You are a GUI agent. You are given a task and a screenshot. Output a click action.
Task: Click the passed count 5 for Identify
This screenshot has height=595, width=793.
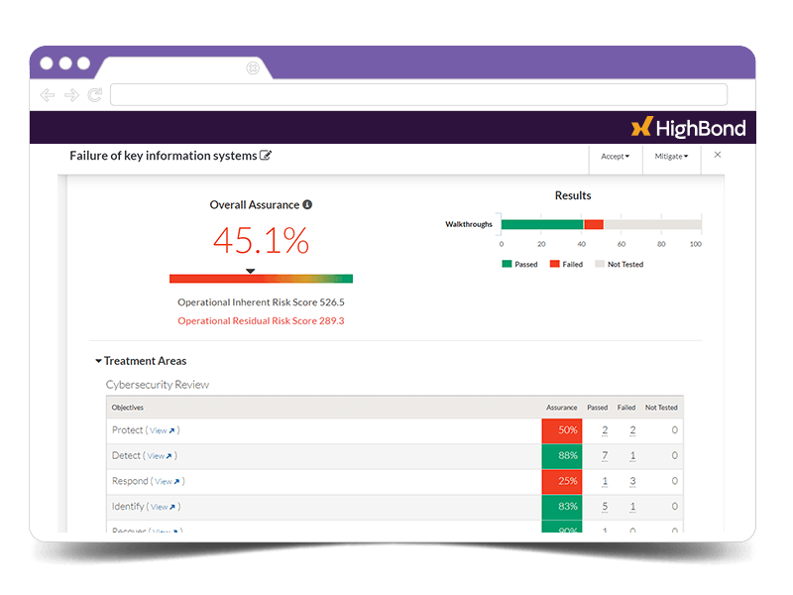pyautogui.click(x=605, y=507)
